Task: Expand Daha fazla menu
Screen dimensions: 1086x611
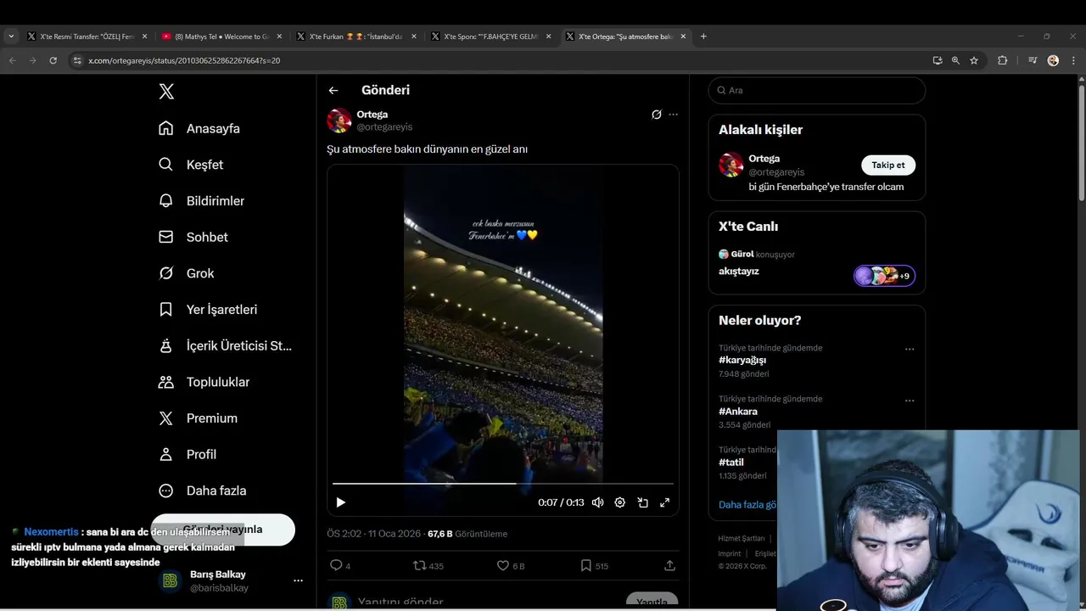Action: 203,490
